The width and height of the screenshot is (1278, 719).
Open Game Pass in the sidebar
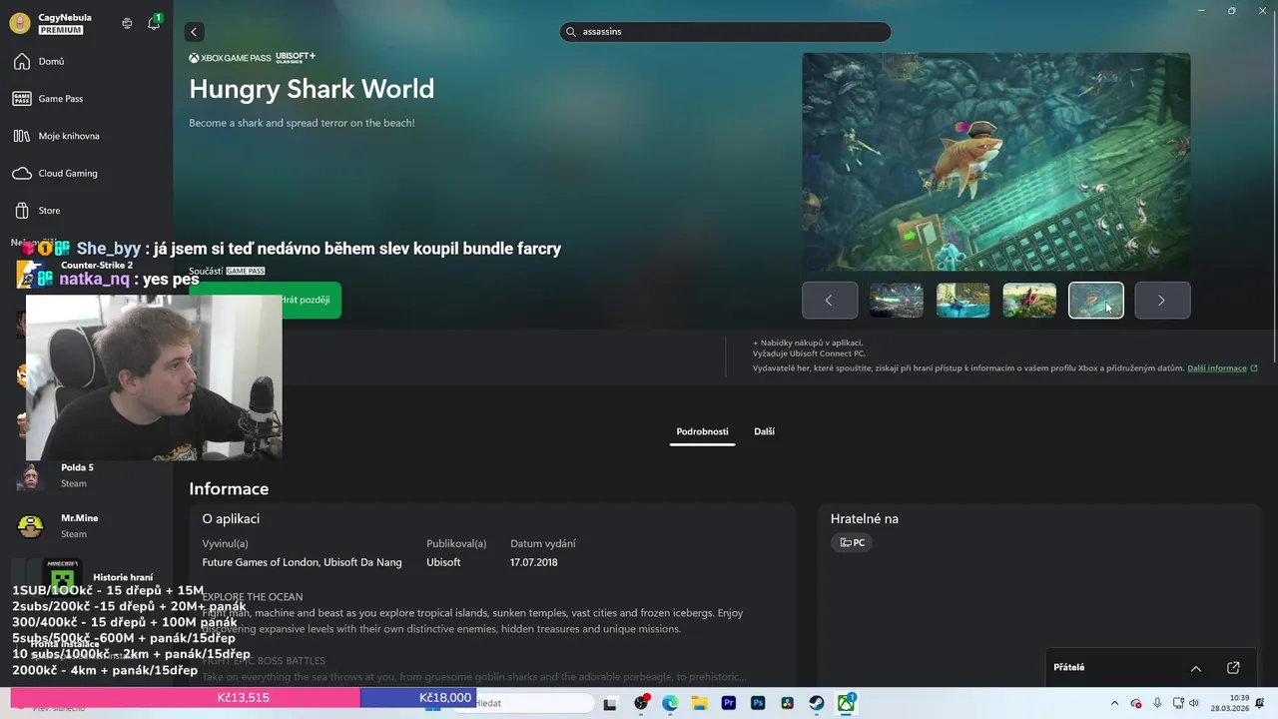tap(86, 99)
